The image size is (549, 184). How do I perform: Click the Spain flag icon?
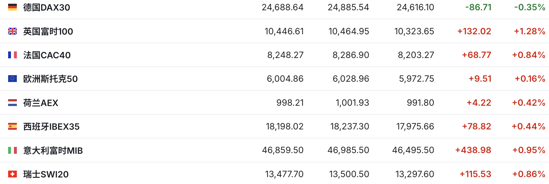coord(12,126)
